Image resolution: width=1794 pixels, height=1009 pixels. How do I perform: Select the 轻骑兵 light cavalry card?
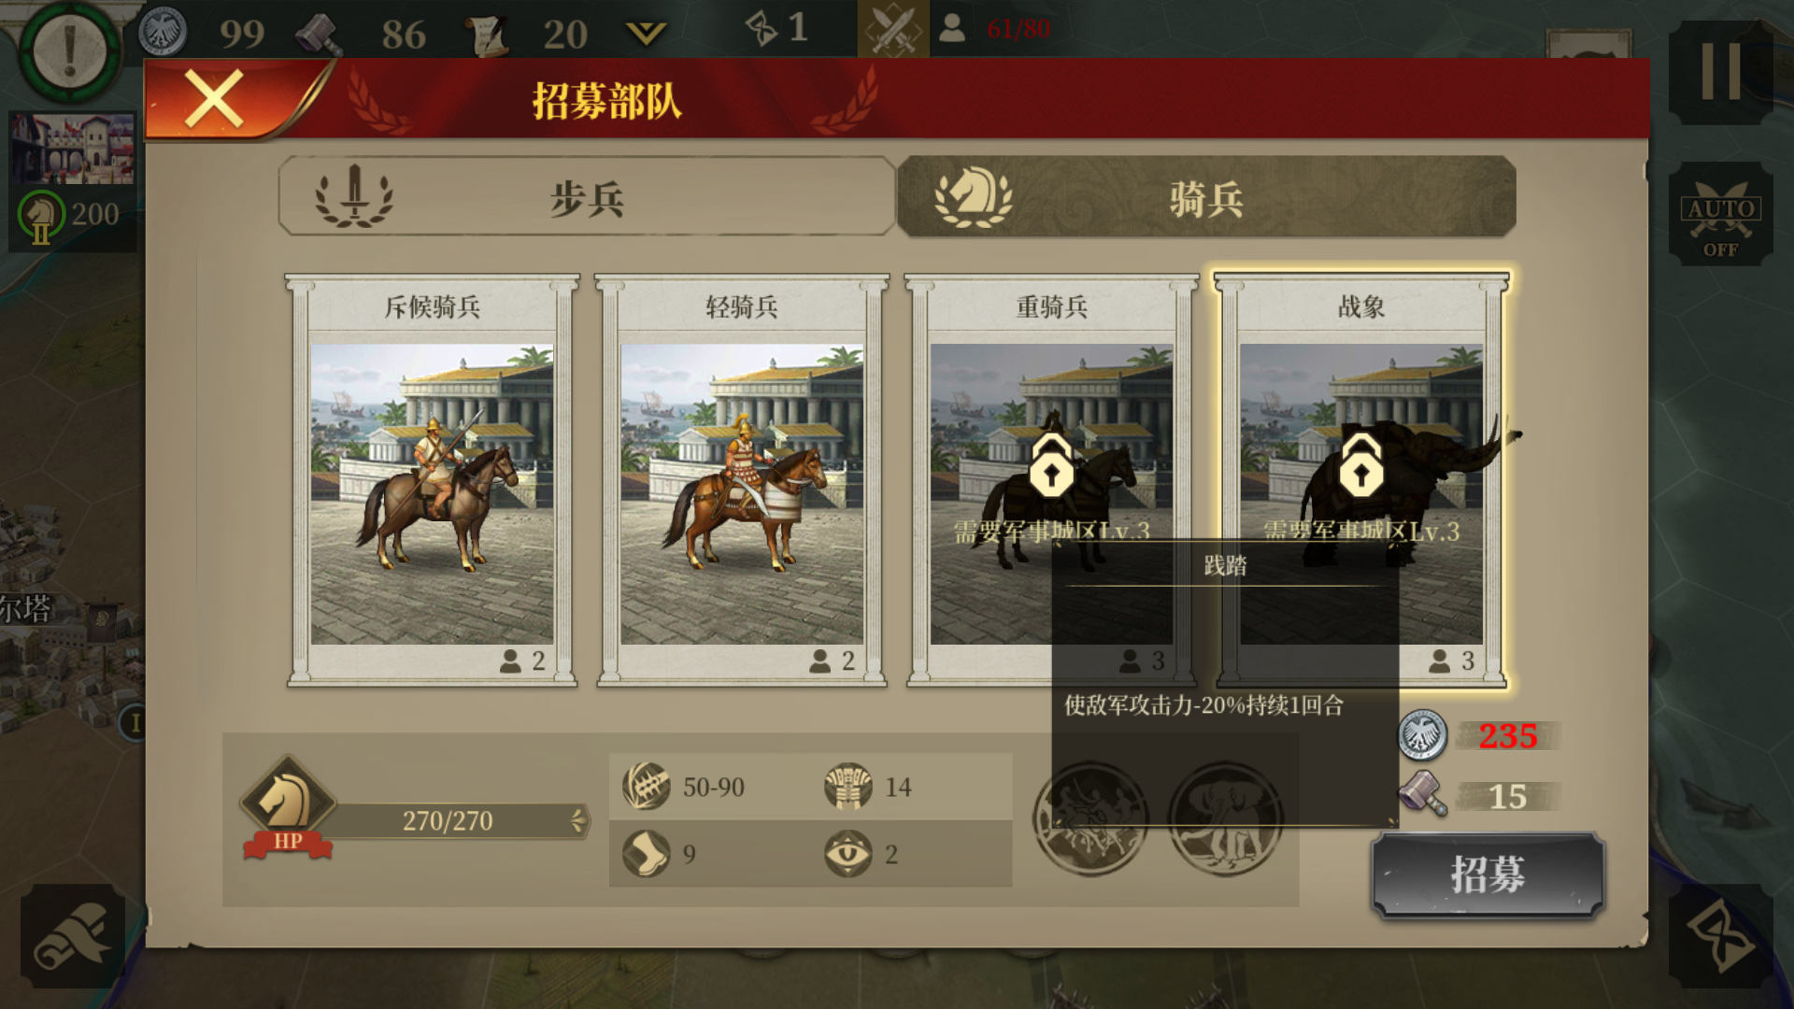point(742,480)
